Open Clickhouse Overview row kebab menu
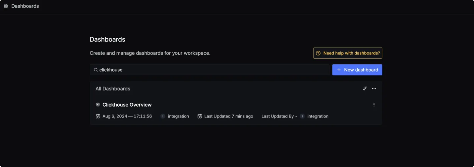474x167 pixels. pos(374,105)
